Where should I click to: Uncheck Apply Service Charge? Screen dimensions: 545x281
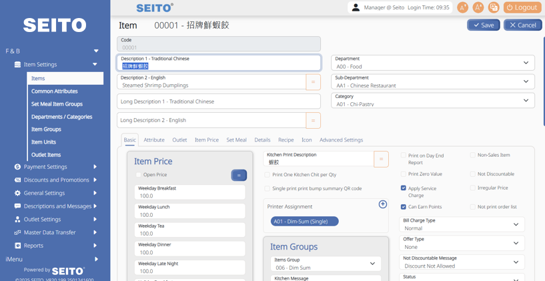(404, 188)
